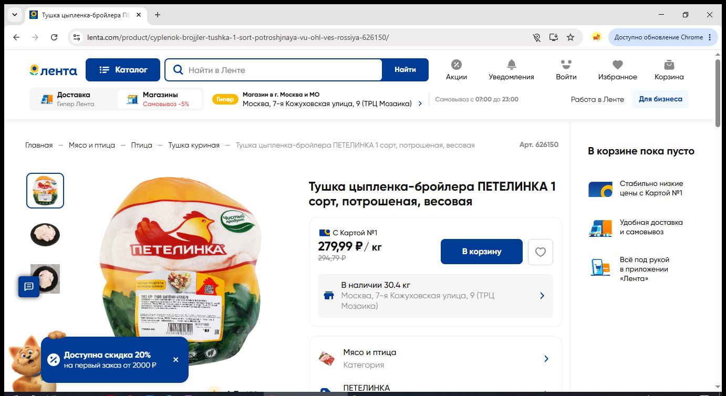The width and height of the screenshot is (726, 396).
Task: Dismiss the 20% discount banner
Action: point(175,360)
